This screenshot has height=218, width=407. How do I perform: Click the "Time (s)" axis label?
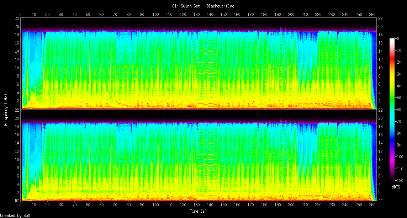(x=198, y=211)
